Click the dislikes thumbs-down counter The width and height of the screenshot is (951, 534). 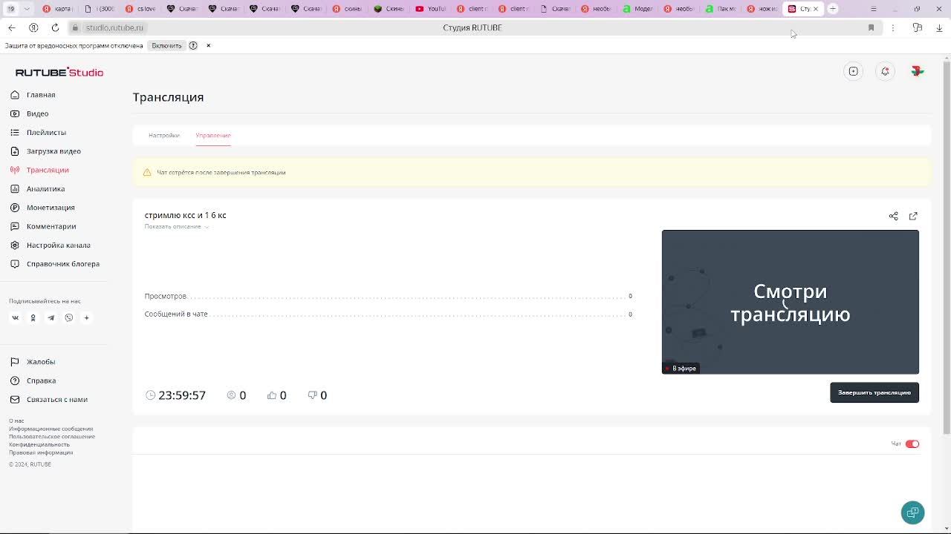317,395
